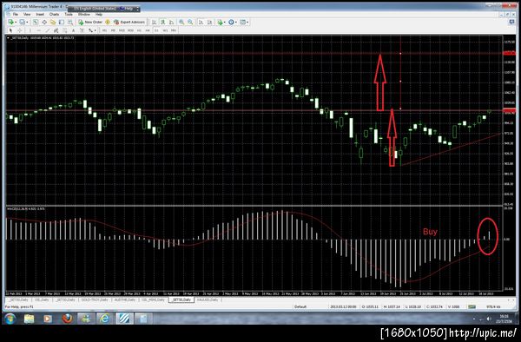Toggle the M5 timeframe button
The height and width of the screenshot is (342, 521).
click(x=113, y=30)
